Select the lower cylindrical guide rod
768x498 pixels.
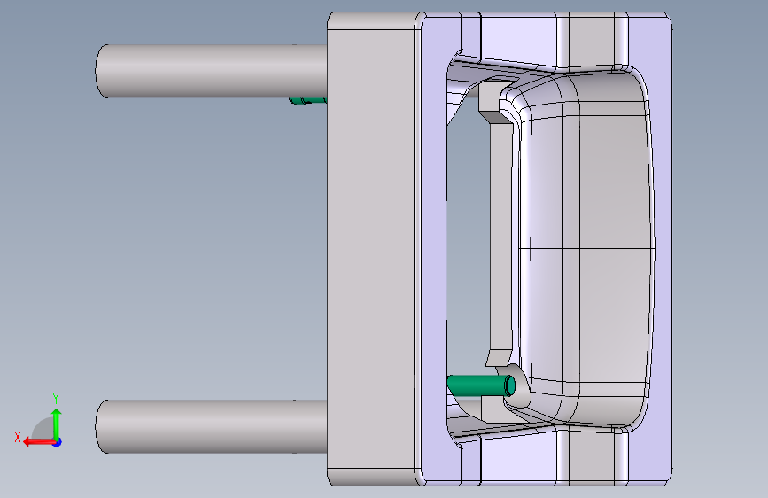coord(212,426)
